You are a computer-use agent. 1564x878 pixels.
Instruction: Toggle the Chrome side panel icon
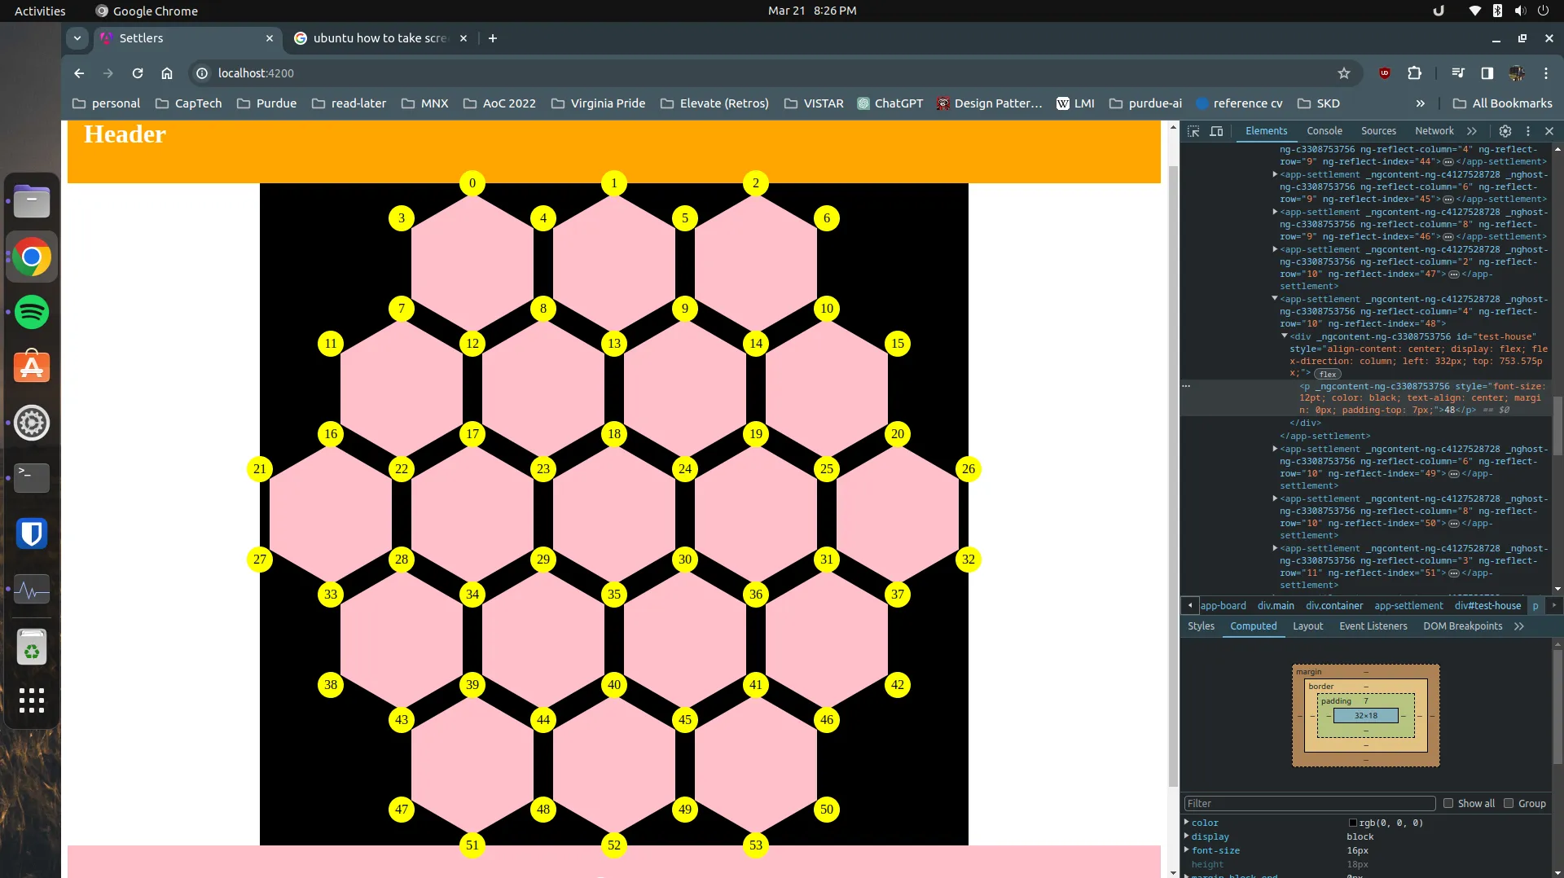tap(1487, 73)
